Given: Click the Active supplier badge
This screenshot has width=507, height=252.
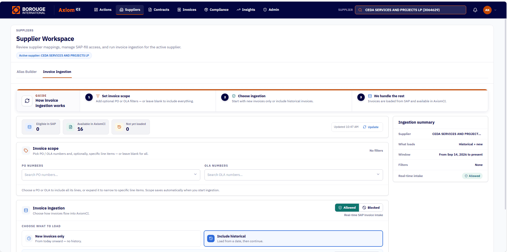Looking at the screenshot, I should [x=54, y=55].
